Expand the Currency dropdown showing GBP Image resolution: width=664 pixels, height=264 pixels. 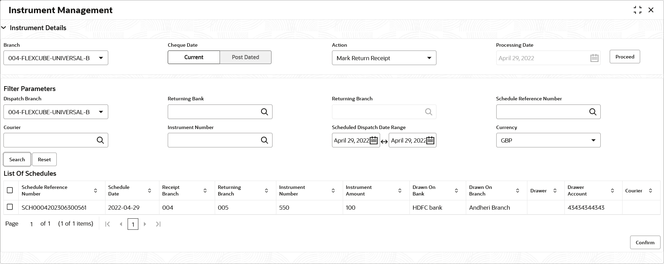593,140
